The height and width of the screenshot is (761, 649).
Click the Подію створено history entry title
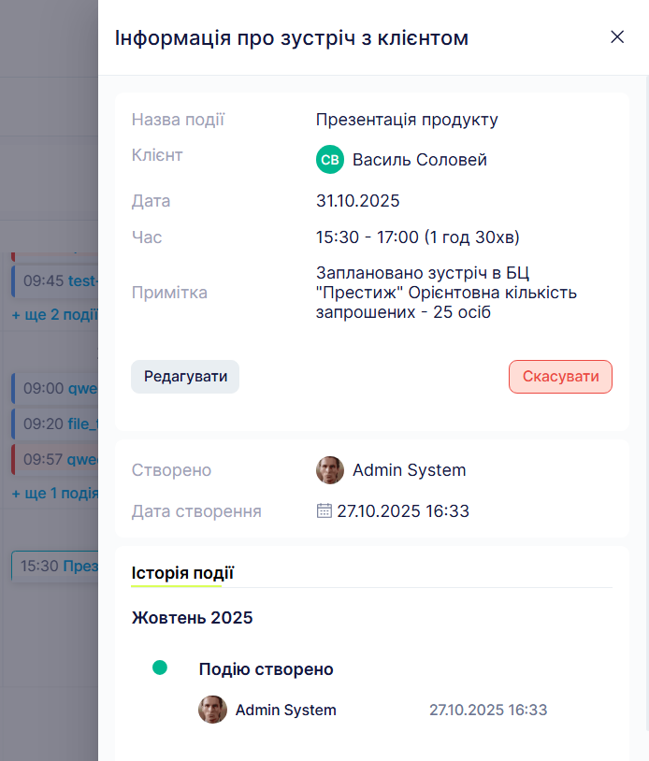[266, 669]
